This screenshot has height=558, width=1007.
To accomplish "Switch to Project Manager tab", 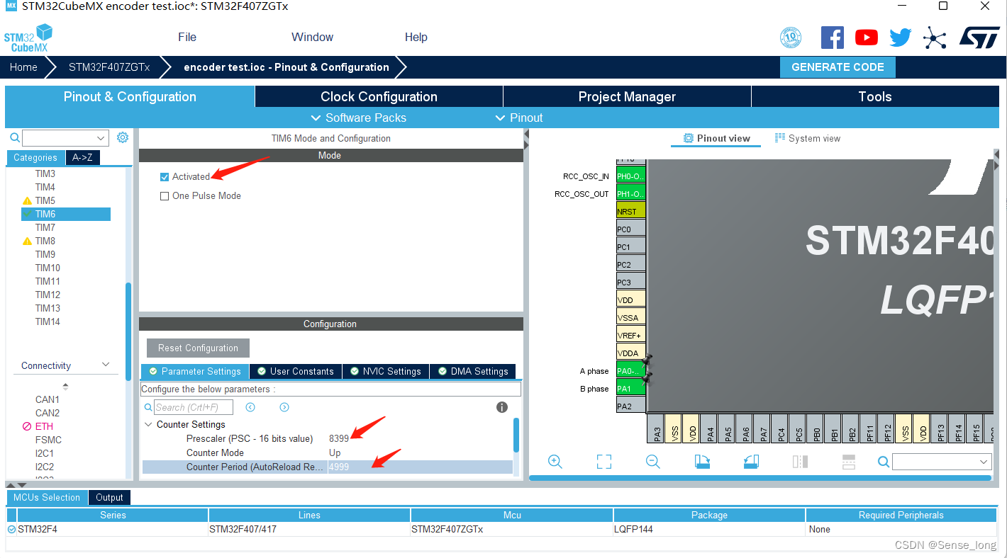I will coord(627,96).
